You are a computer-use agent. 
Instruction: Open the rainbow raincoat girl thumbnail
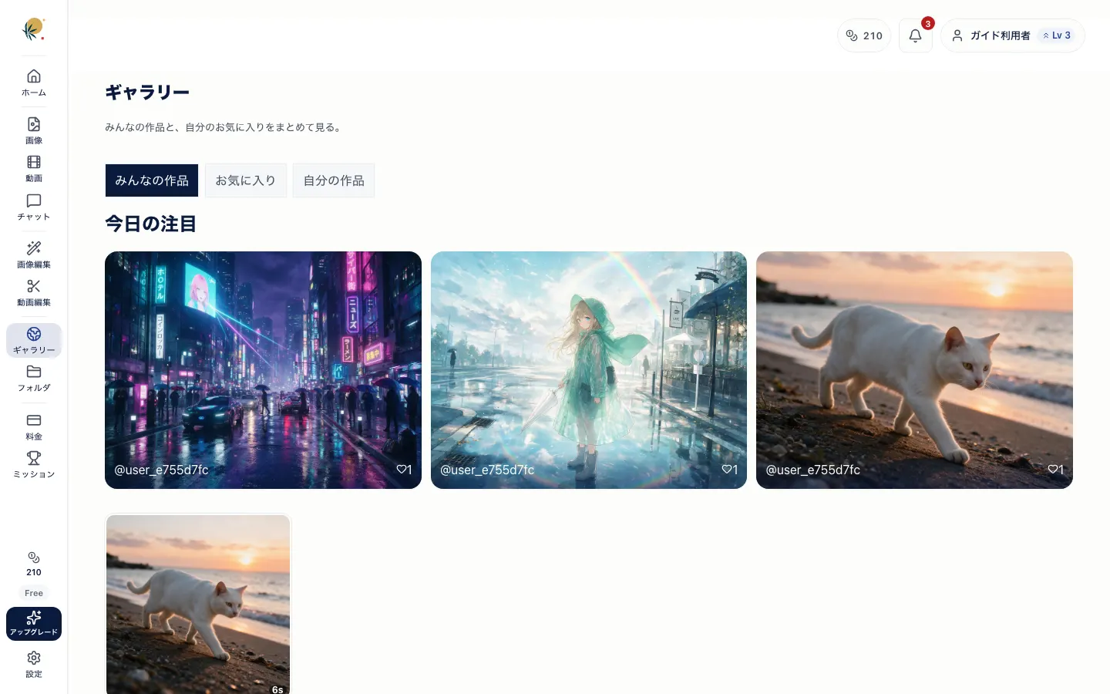point(589,370)
